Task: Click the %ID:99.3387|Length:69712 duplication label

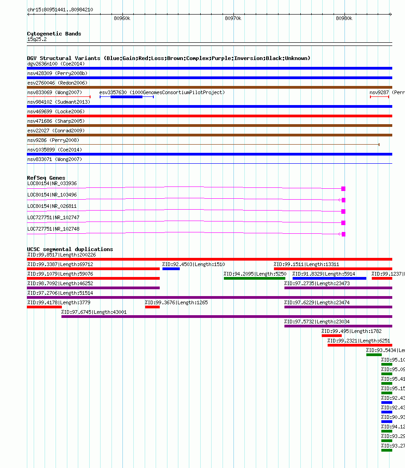Action: (x=60, y=264)
